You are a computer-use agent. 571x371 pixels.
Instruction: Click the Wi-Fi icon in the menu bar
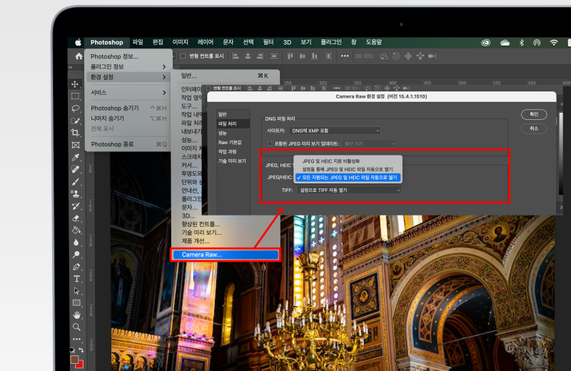click(x=554, y=43)
